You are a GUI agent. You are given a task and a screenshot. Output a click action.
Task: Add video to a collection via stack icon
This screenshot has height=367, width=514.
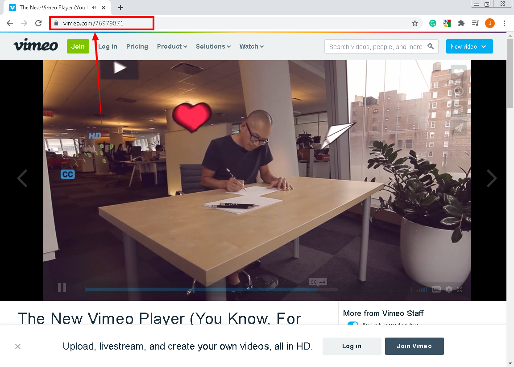(458, 109)
